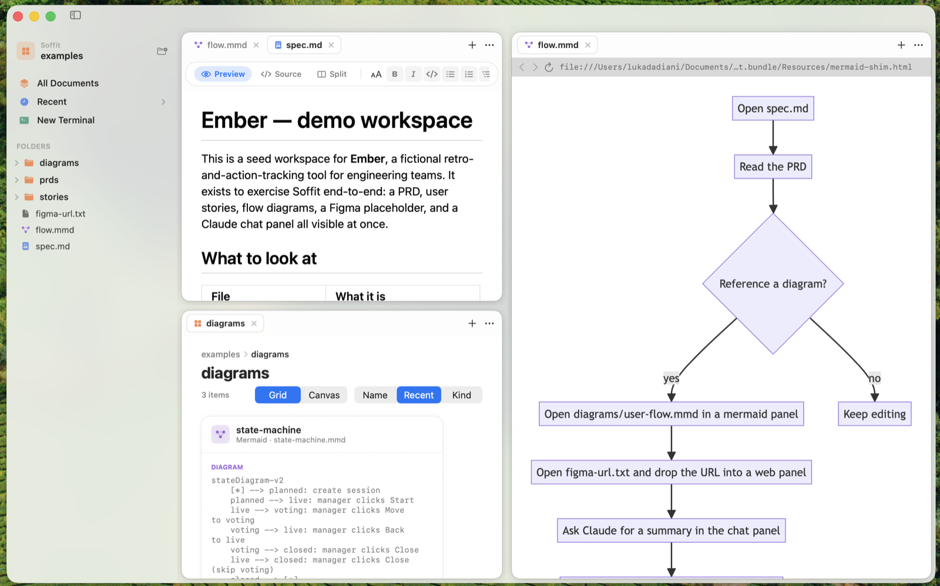This screenshot has width=940, height=586.
Task: Open more options in spec.md panel
Action: pos(489,45)
